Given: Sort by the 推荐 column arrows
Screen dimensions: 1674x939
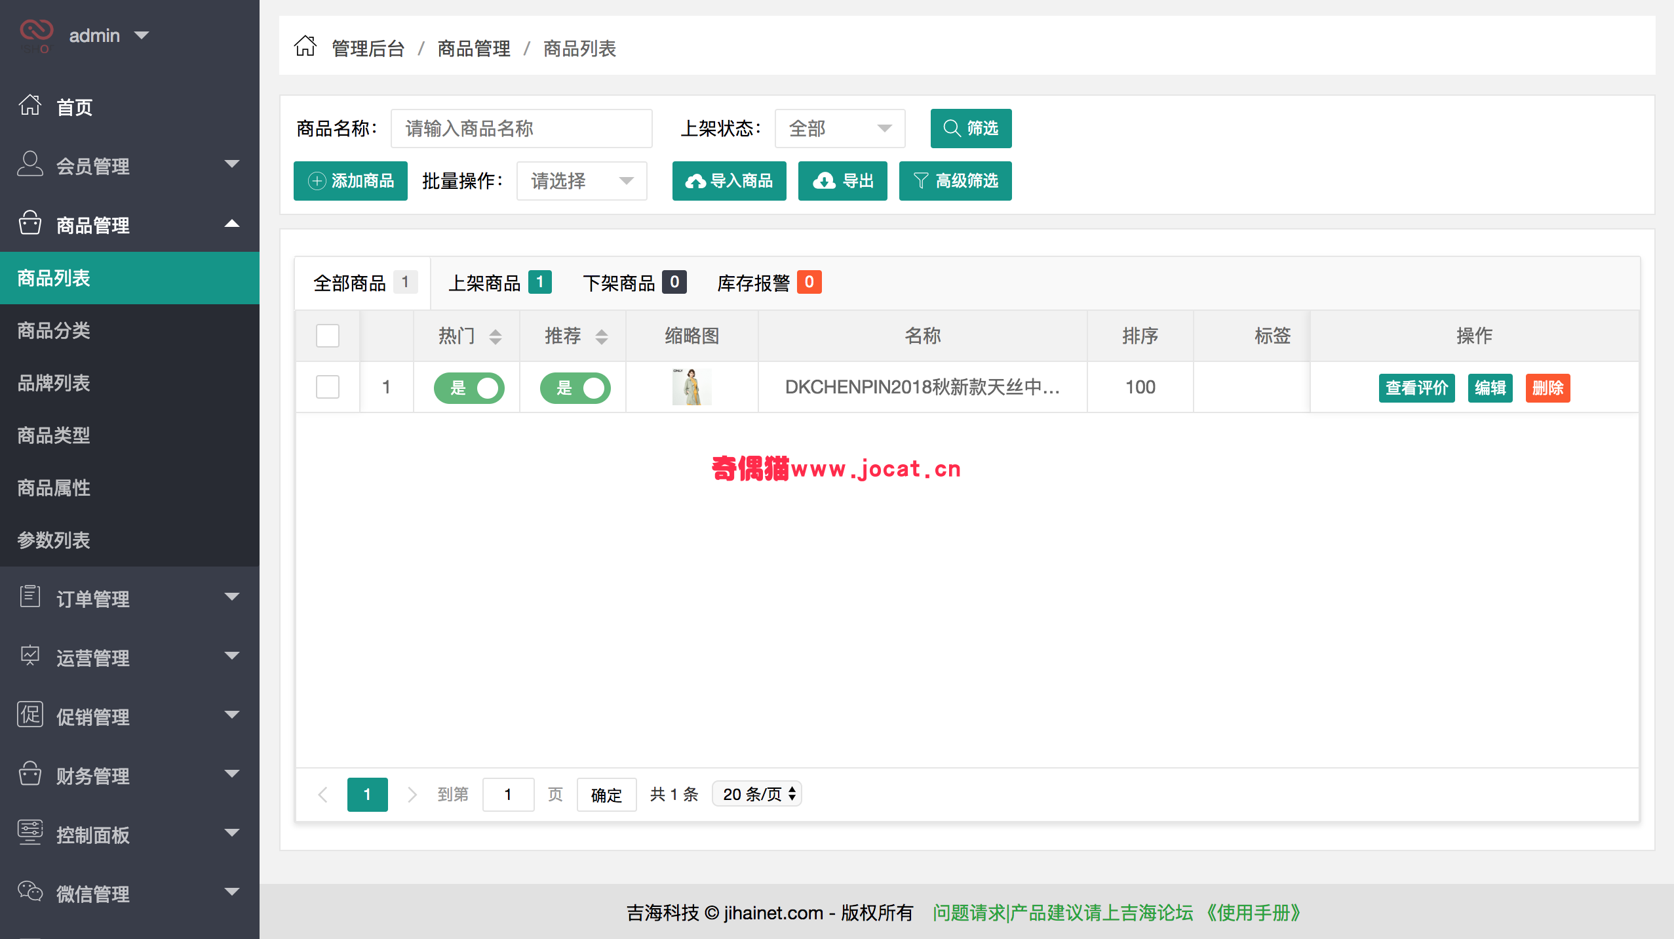Looking at the screenshot, I should pyautogui.click(x=602, y=336).
